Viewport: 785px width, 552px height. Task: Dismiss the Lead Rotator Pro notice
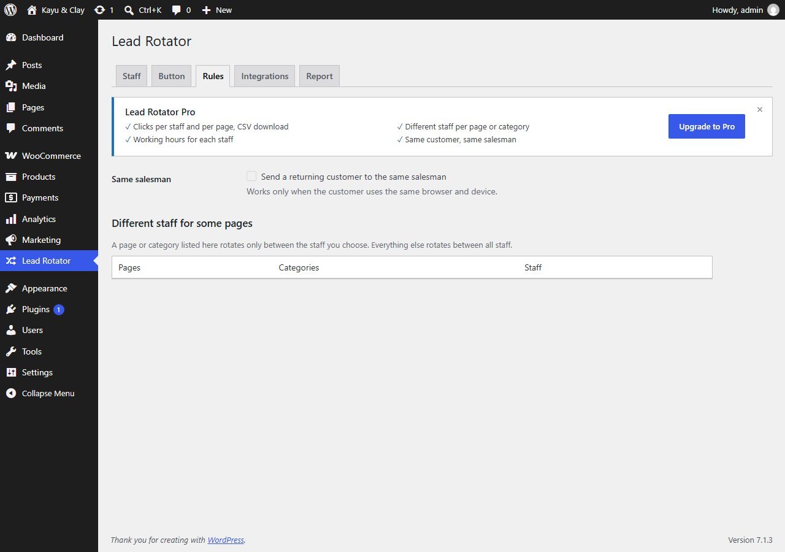click(x=760, y=110)
